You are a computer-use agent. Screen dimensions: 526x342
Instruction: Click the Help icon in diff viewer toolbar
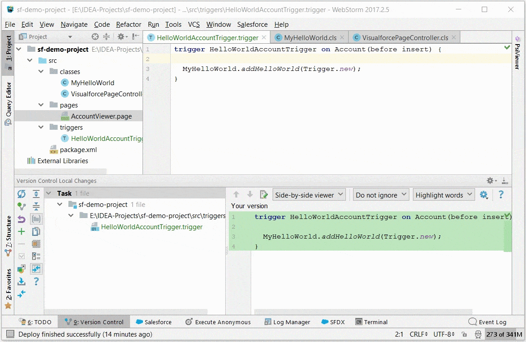pyautogui.click(x=501, y=194)
